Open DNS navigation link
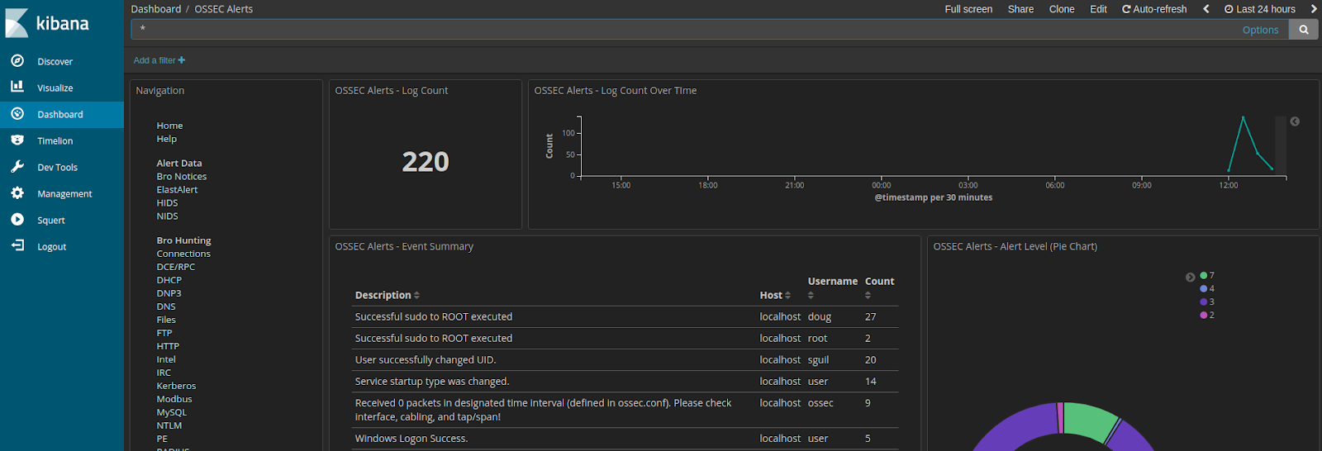 coord(166,306)
